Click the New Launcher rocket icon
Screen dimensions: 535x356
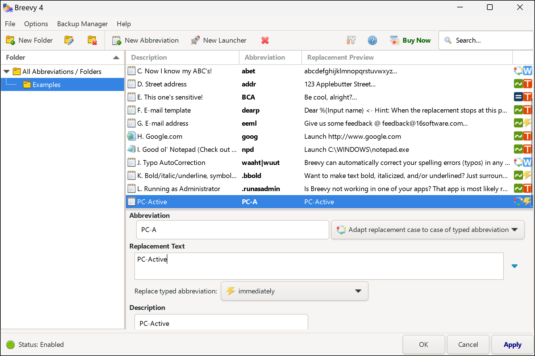pos(195,40)
